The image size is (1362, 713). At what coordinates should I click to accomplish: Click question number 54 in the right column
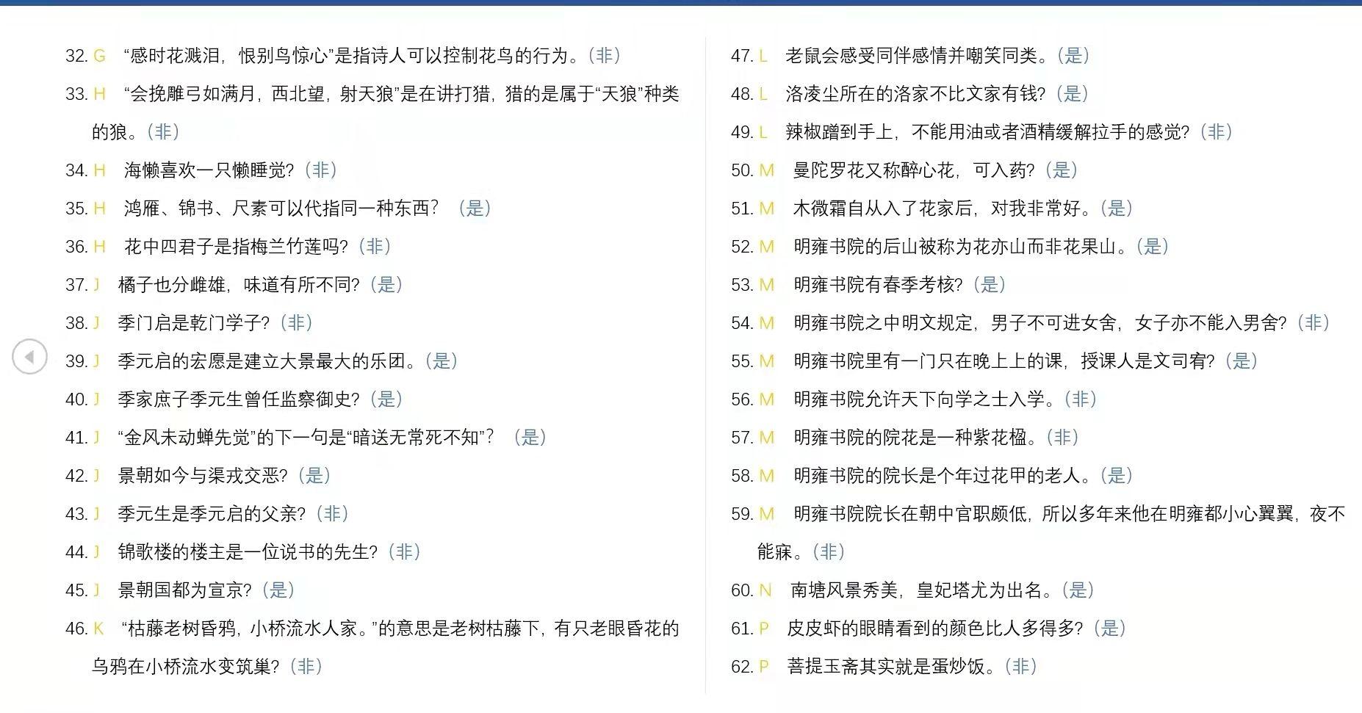(x=743, y=323)
